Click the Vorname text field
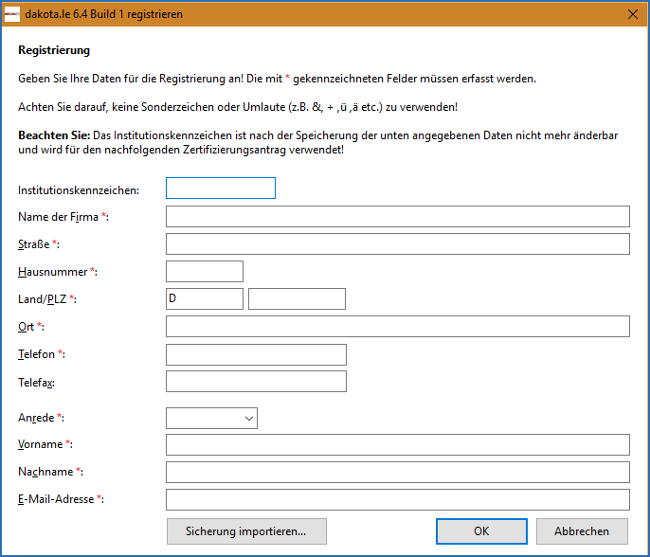Screen dimensions: 650x557 click(397, 445)
